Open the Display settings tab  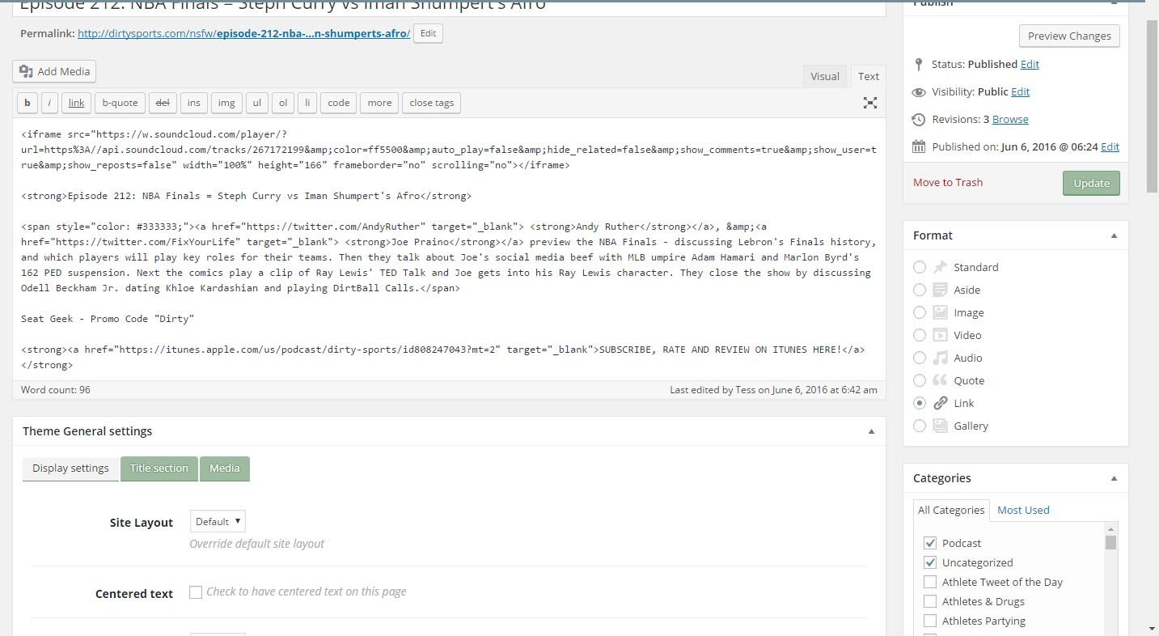click(x=70, y=469)
